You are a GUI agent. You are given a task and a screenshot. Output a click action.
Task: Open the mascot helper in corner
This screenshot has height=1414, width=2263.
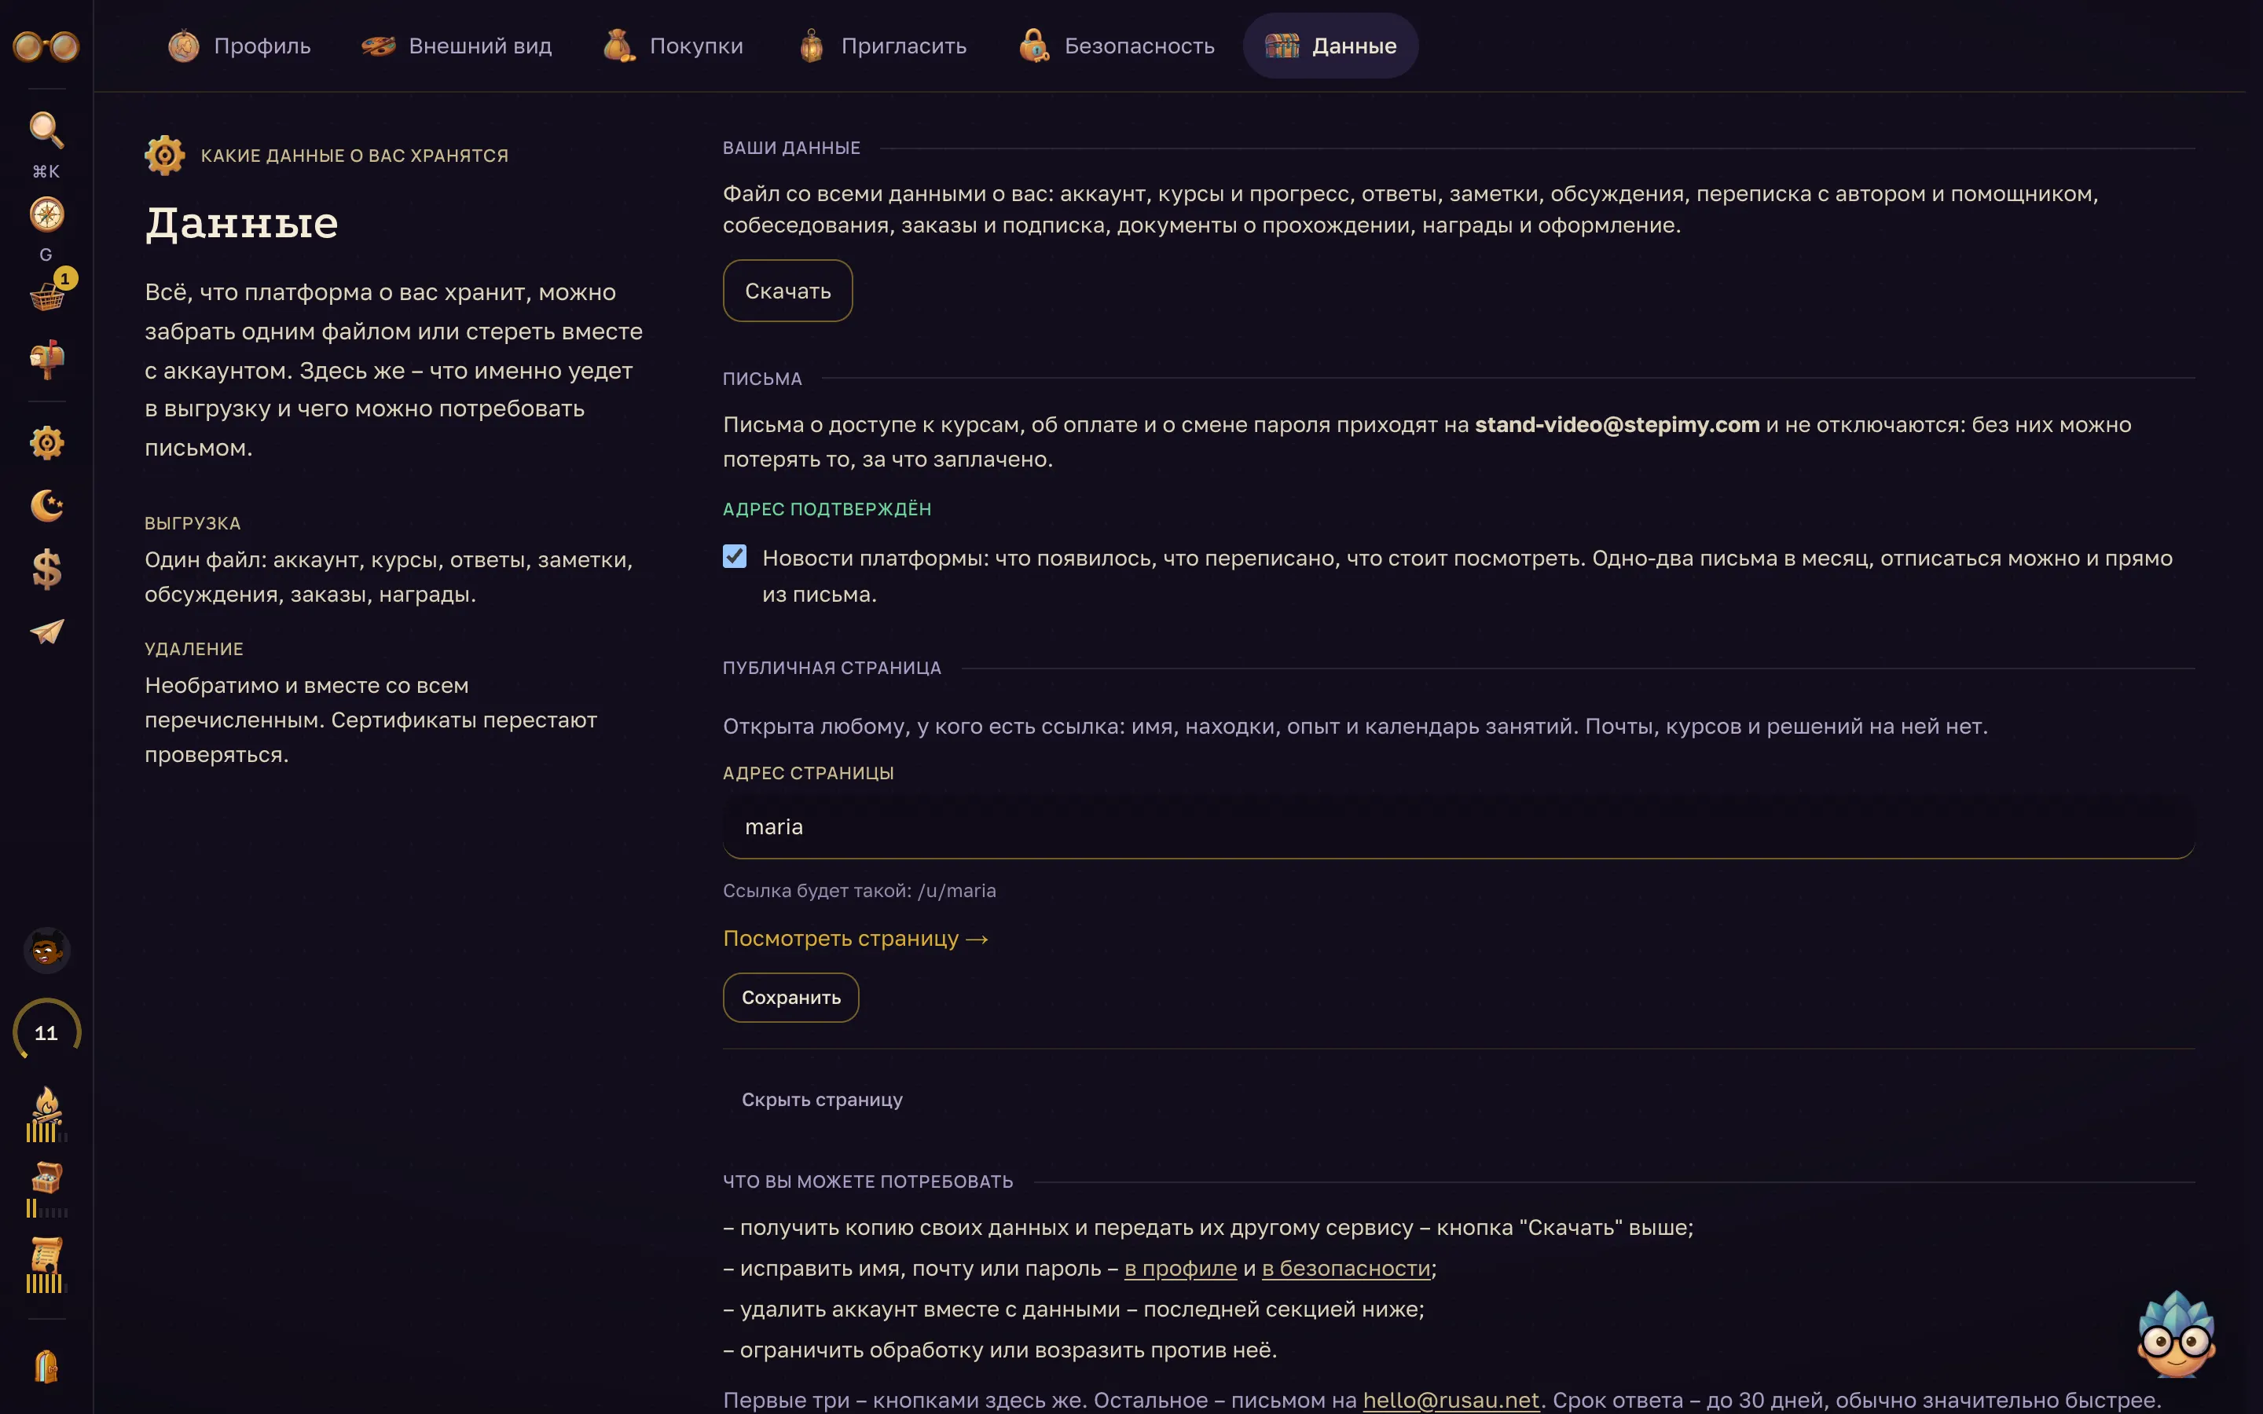click(x=2175, y=1334)
